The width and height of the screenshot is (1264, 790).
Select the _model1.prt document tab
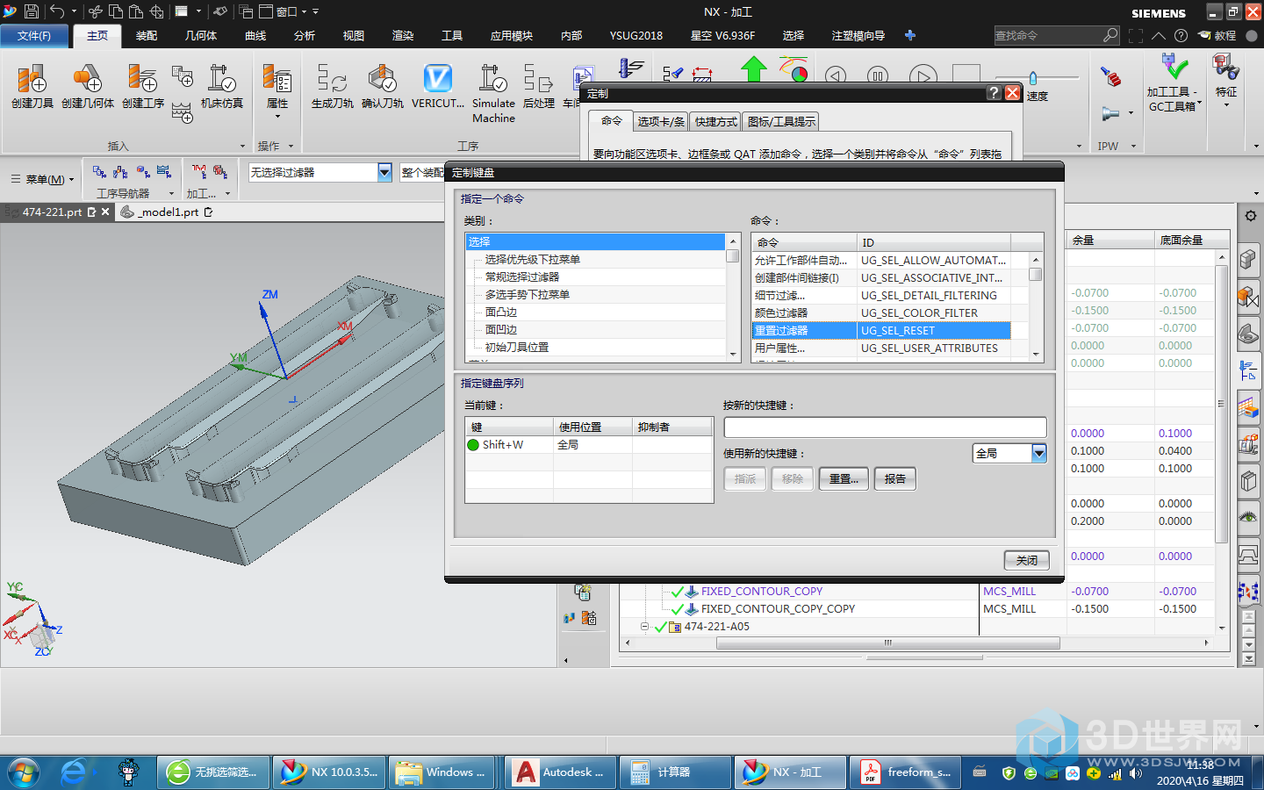tap(169, 212)
